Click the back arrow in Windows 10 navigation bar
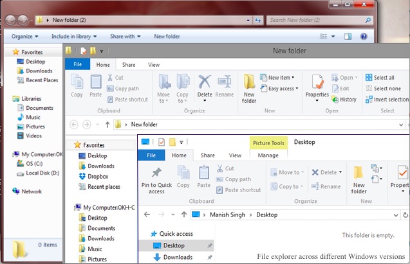Screen dimensions: 410x264 point(147,215)
